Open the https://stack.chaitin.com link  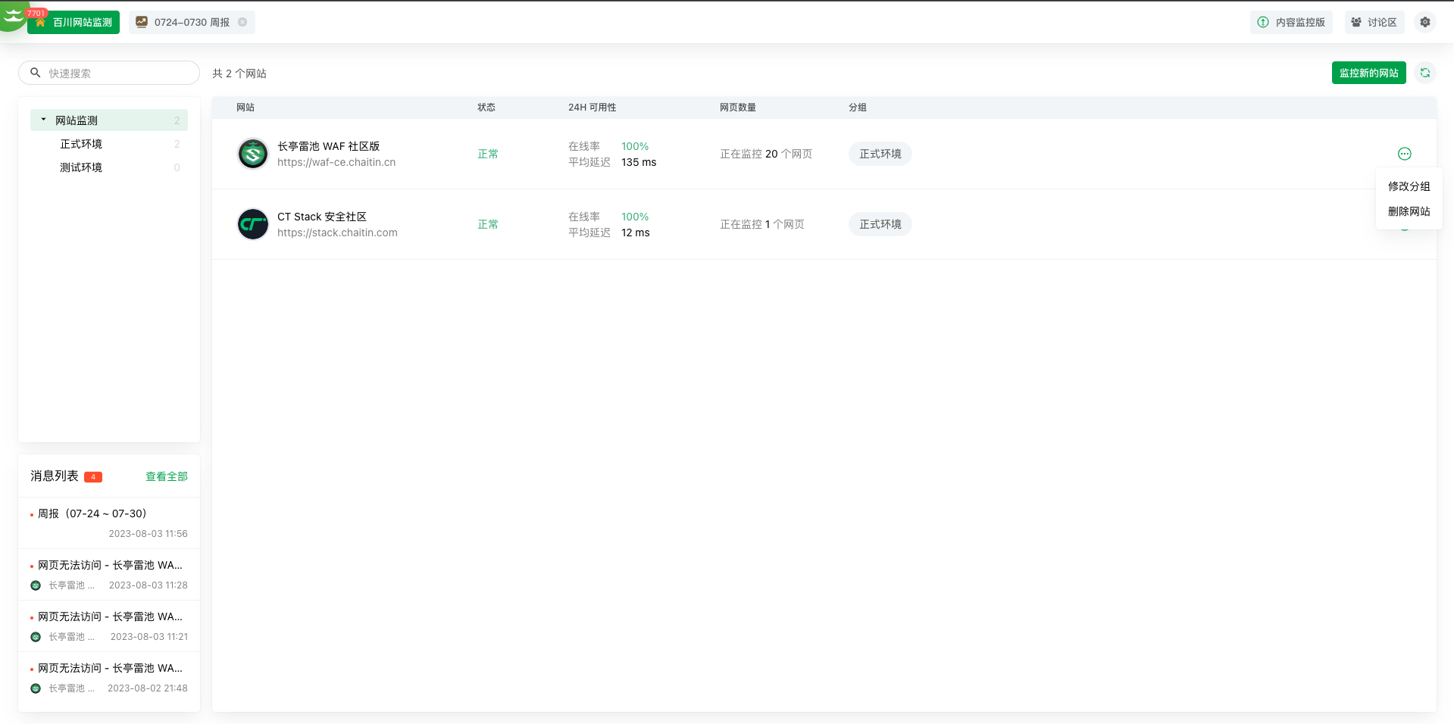coord(337,232)
